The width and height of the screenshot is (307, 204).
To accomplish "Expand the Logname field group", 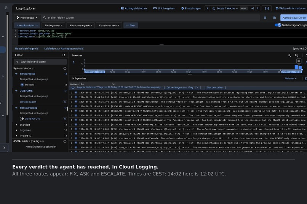I will (16, 130).
